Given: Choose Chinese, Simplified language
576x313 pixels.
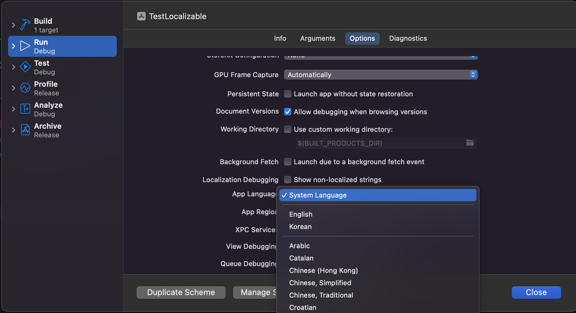Looking at the screenshot, I should point(378,283).
